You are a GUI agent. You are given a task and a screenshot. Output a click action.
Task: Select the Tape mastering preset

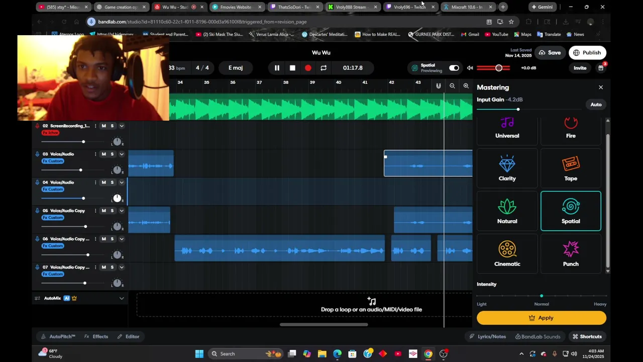click(x=571, y=168)
